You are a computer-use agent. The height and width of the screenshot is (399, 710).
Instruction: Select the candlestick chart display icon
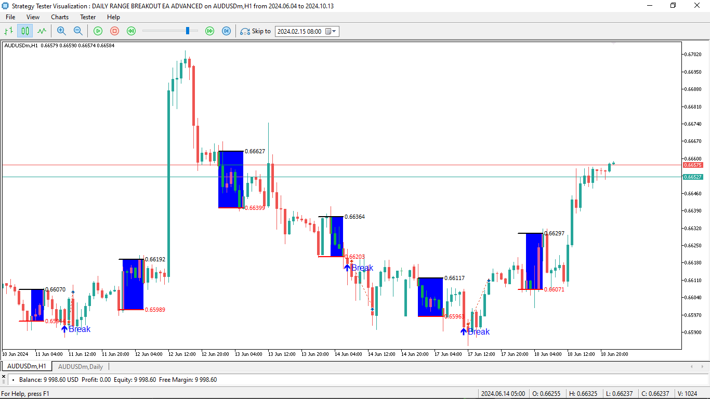25,31
